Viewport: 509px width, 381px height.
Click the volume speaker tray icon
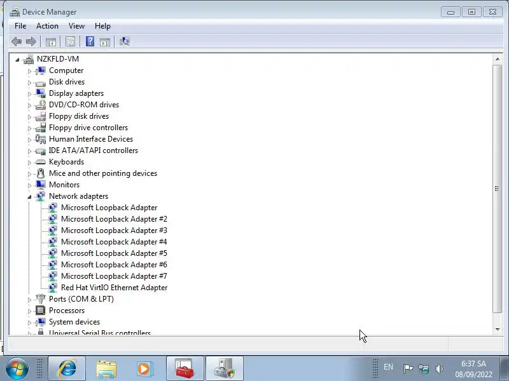point(439,368)
